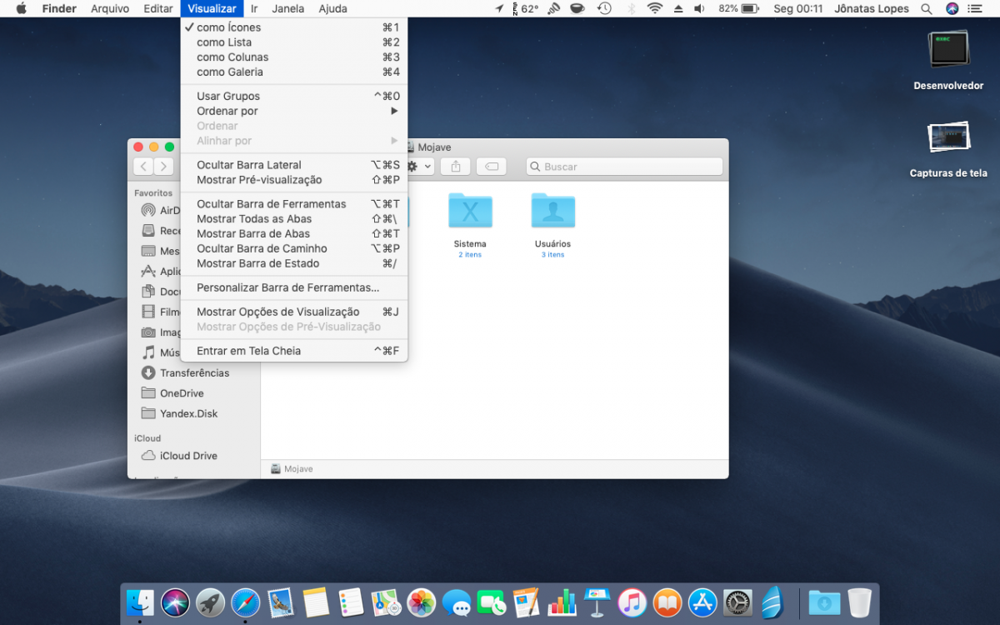Viewport: 1000px width, 625px height.
Task: Open Keynote app in the Dock
Action: click(x=597, y=602)
